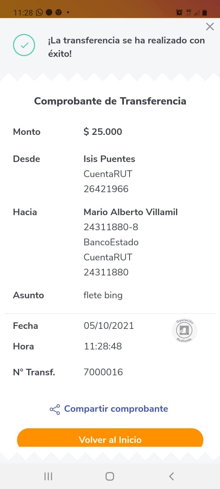220x489 pixels.
Task: Open recent apps from the navigation bar
Action: pyautogui.click(x=48, y=476)
